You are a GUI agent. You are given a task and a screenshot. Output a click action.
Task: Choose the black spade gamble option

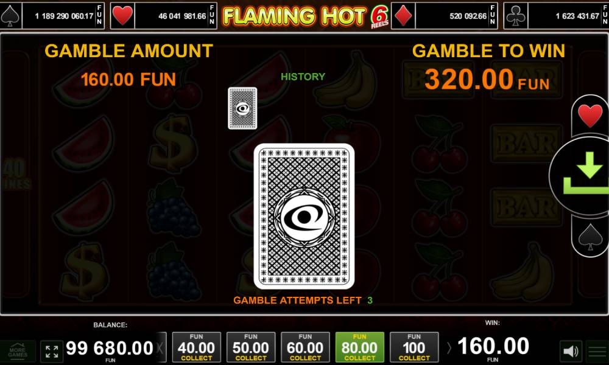(590, 237)
